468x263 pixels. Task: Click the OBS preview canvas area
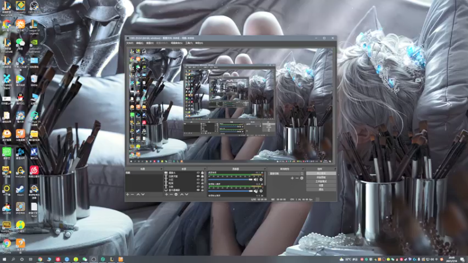click(x=230, y=106)
